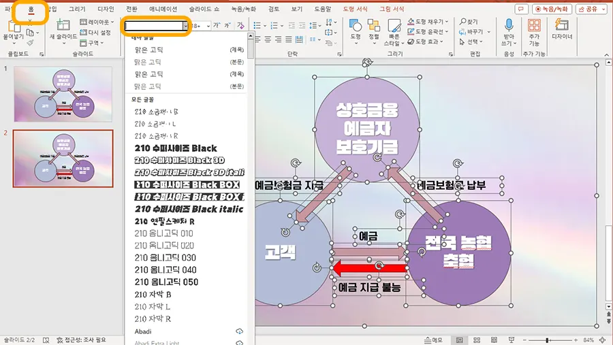Collapse the ribbon chevron
The image size is (613, 345).
click(606, 55)
